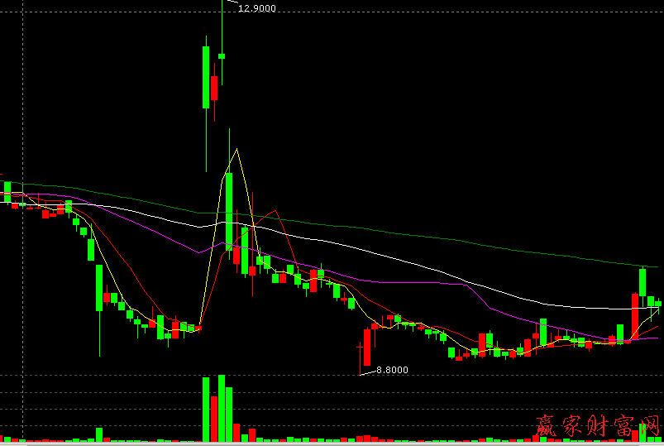This screenshot has width=664, height=446.
Task: Select the tall green candle left of the peak
Action: click(x=206, y=77)
